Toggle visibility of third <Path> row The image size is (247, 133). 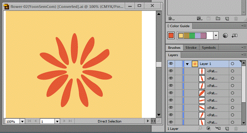(x=171, y=86)
